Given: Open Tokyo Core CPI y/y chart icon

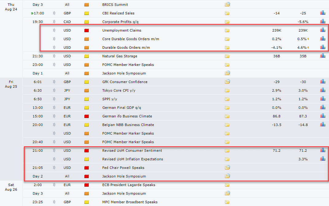Looking at the screenshot, I should point(322,90).
